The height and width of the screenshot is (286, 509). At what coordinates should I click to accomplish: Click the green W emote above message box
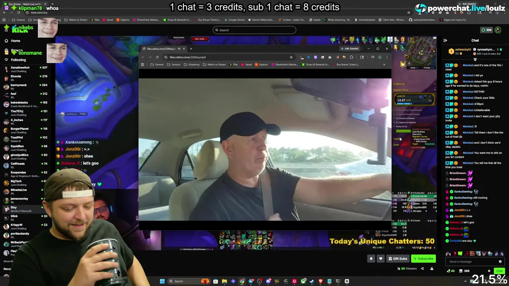[x=460, y=253]
